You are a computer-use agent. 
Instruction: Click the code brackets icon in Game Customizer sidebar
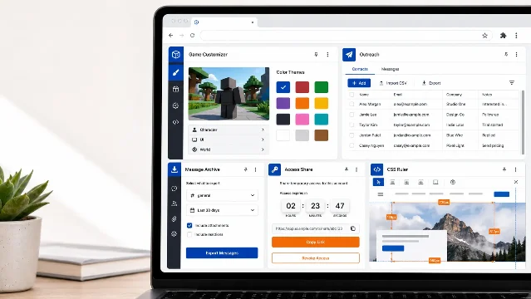tap(175, 122)
